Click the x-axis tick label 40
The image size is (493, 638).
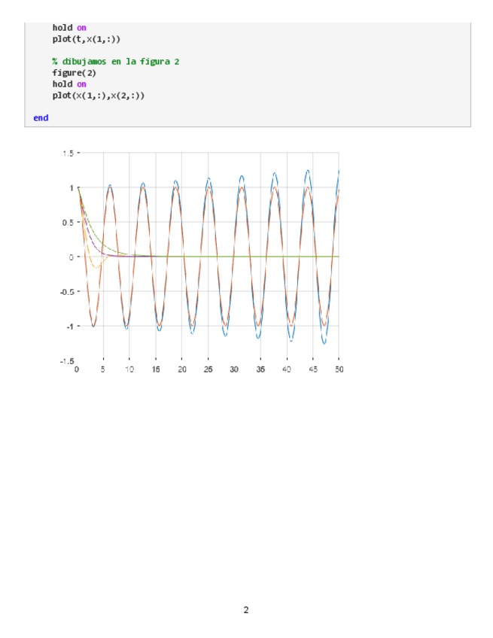(x=287, y=370)
